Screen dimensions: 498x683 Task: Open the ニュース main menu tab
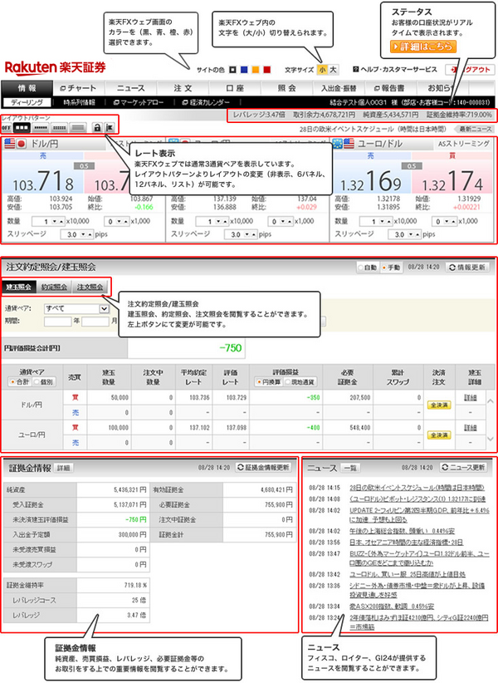[130, 88]
